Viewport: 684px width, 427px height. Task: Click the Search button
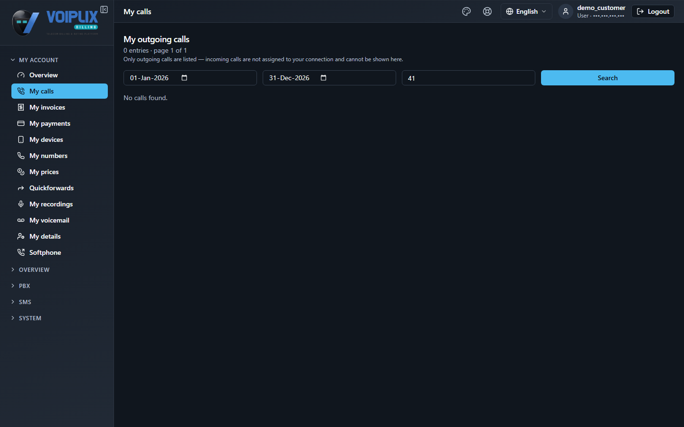coord(608,78)
